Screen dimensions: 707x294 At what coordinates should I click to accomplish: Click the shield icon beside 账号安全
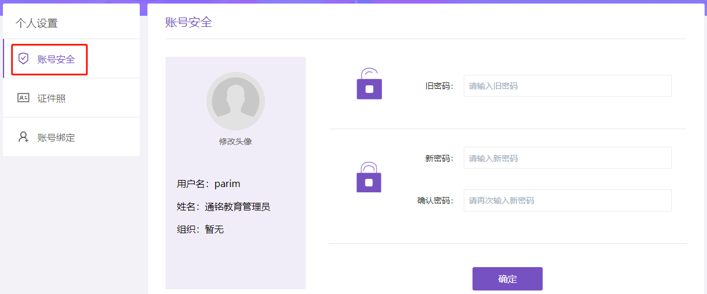click(x=23, y=58)
